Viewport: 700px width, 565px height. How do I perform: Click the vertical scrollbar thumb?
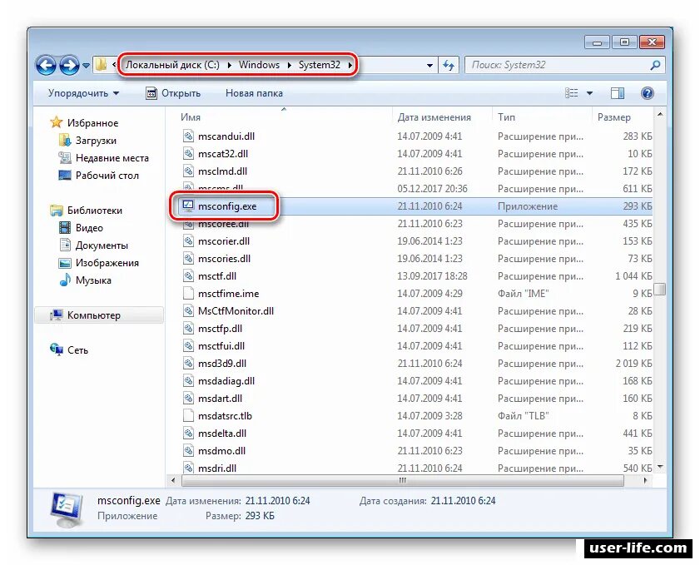[x=660, y=290]
